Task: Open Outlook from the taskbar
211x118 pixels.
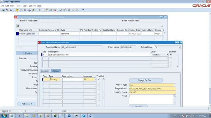Action: pyautogui.click(x=70, y=116)
